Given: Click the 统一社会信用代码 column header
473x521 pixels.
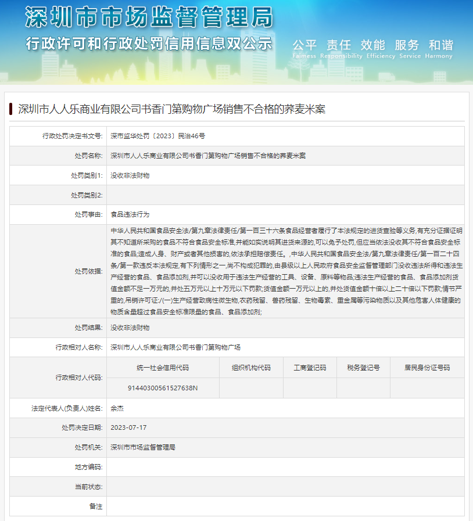Looking at the screenshot, I should (163, 368).
